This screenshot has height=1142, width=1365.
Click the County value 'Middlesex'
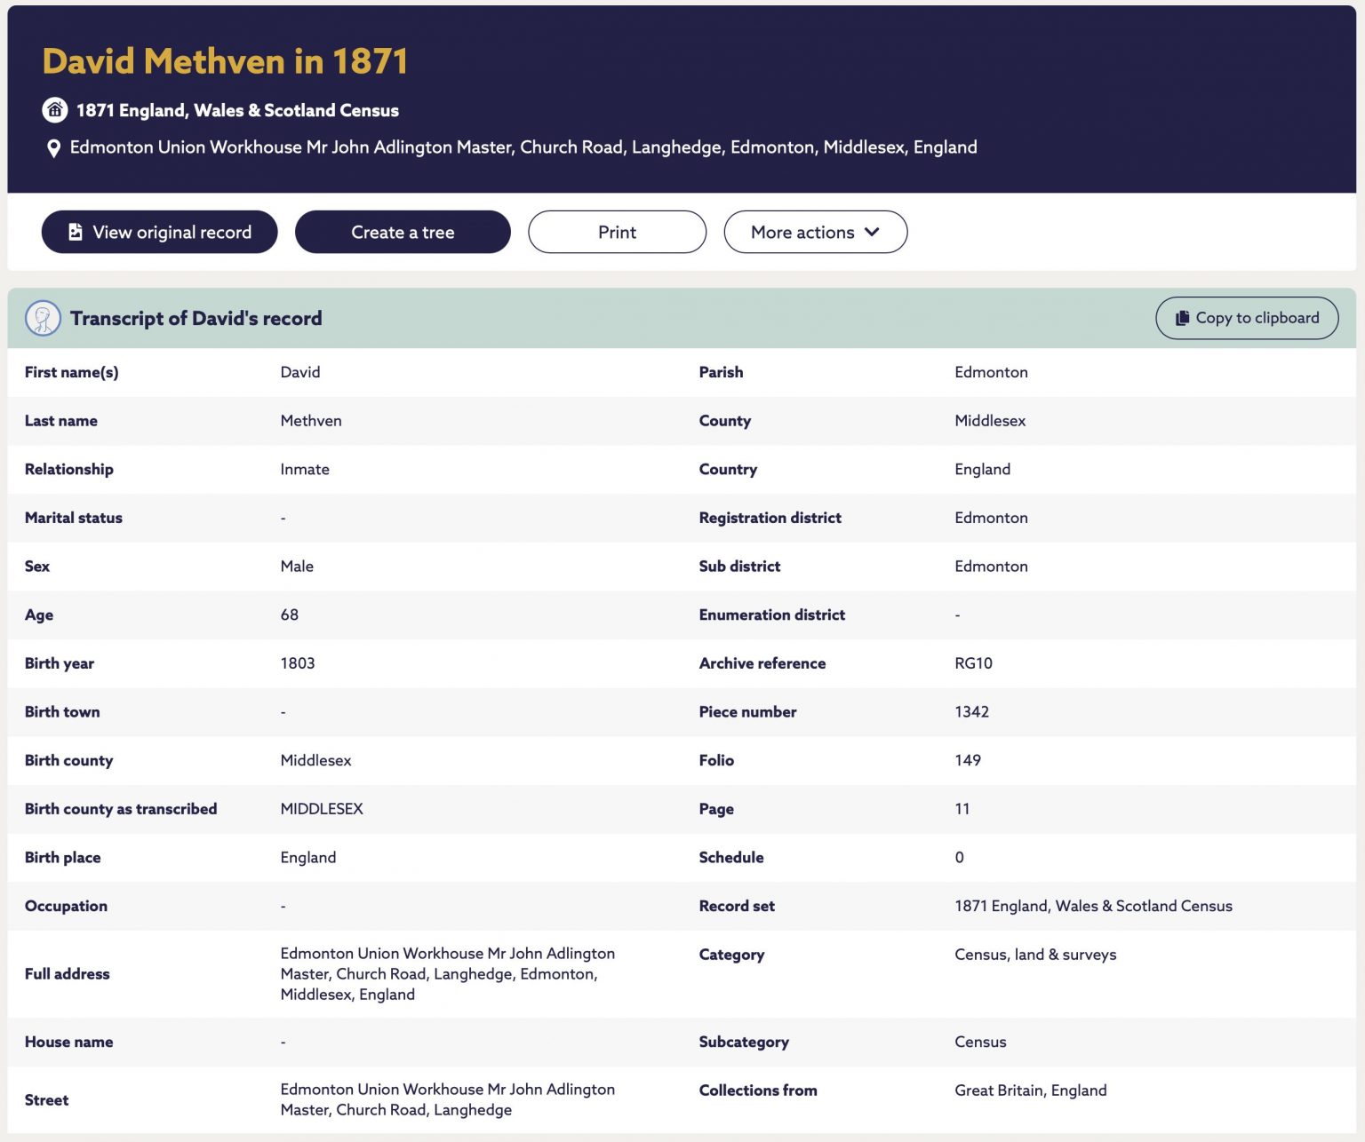pos(990,421)
